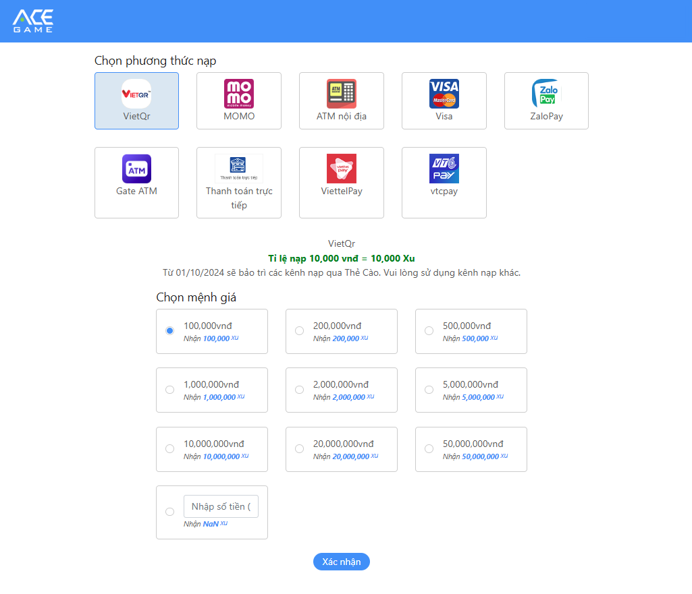This screenshot has height=594, width=692.
Task: Click the 10,000,000vnđ denomination text
Action: click(x=214, y=444)
